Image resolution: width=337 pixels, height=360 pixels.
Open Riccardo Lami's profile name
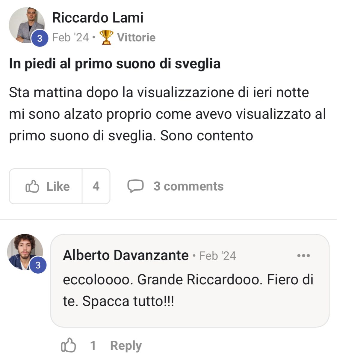[x=98, y=18]
